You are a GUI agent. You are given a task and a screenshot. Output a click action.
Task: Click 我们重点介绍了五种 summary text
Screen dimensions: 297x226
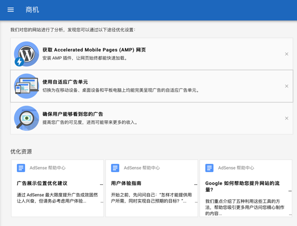pyautogui.click(x=245, y=207)
